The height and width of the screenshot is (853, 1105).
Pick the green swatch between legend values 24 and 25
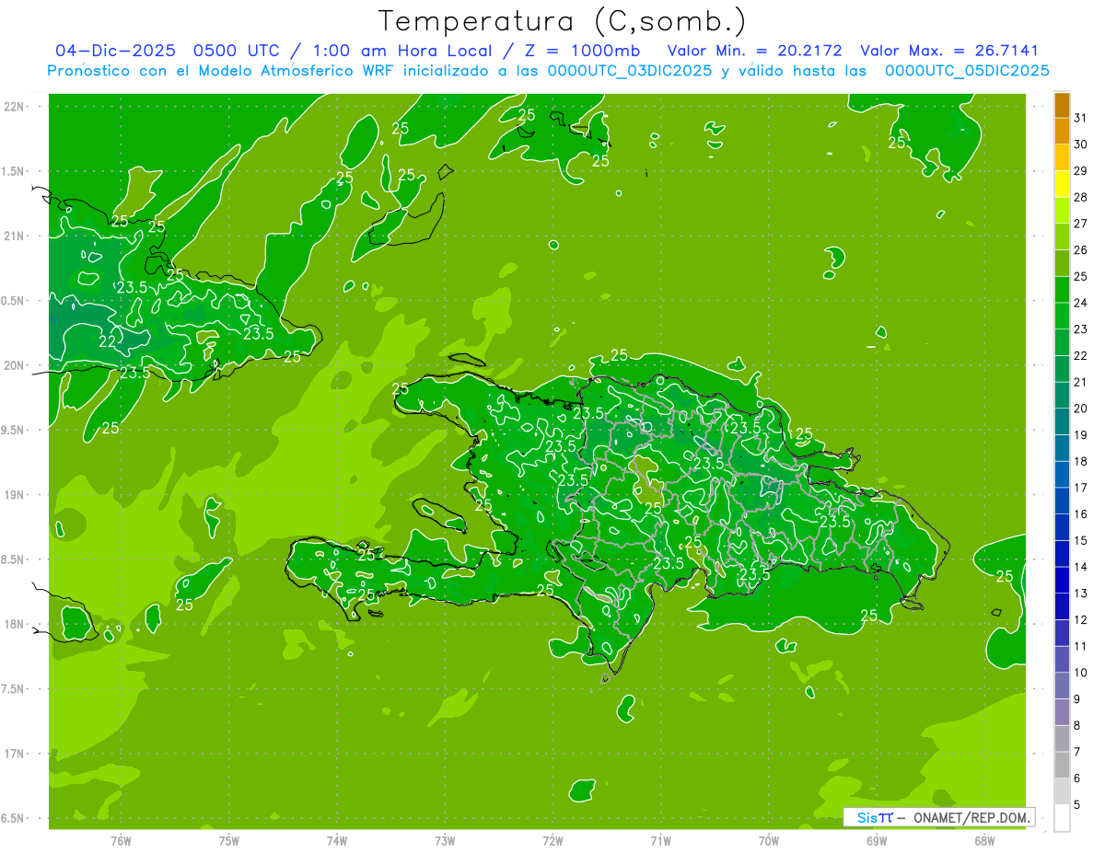pos(1062,290)
